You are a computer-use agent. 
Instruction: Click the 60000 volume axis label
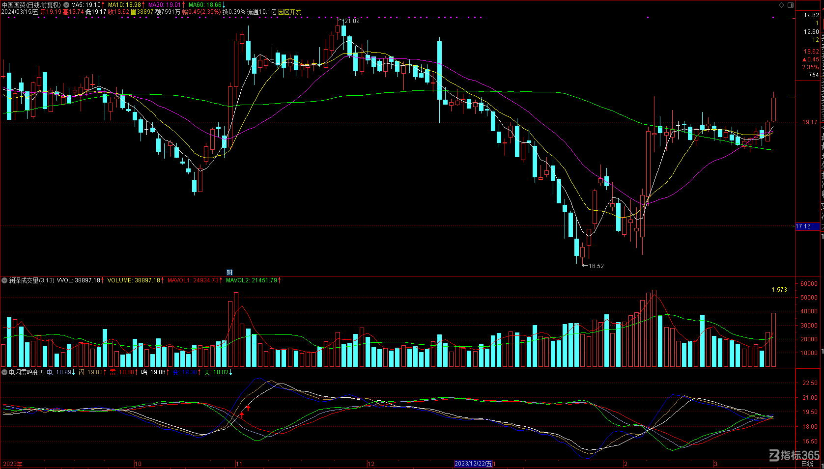click(x=809, y=284)
